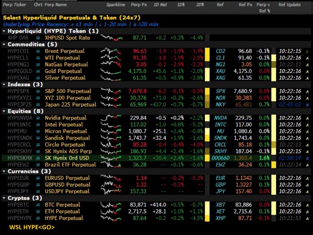313x235 pixels.
Task: Open the 000660 reference ticker link
Action: pos(220,158)
